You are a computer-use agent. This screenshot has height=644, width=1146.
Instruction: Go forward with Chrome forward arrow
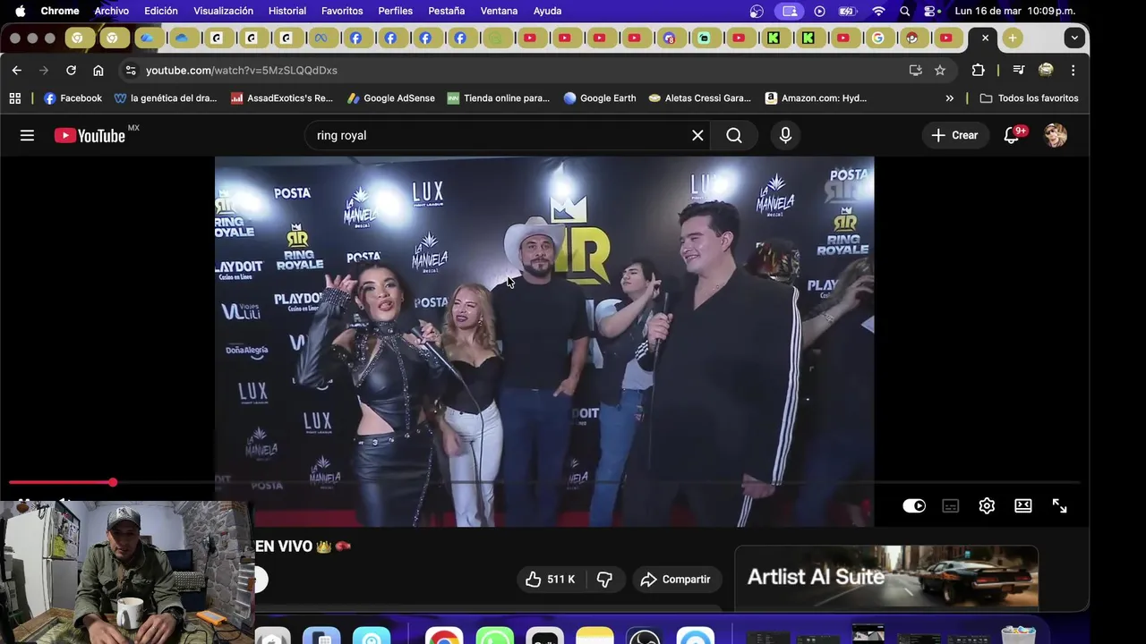click(x=44, y=70)
